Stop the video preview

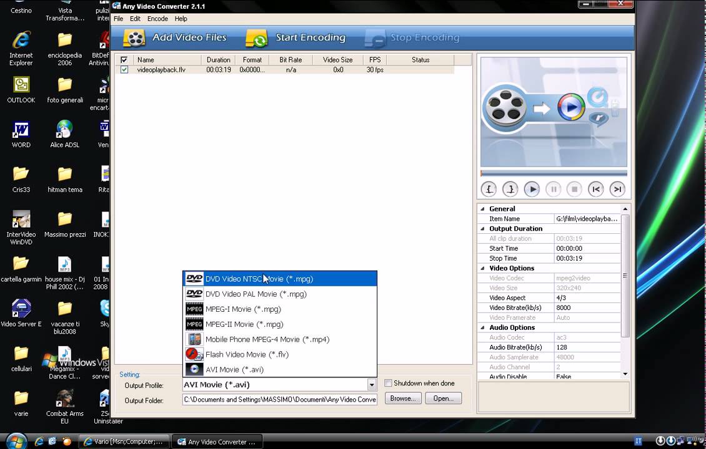click(575, 189)
